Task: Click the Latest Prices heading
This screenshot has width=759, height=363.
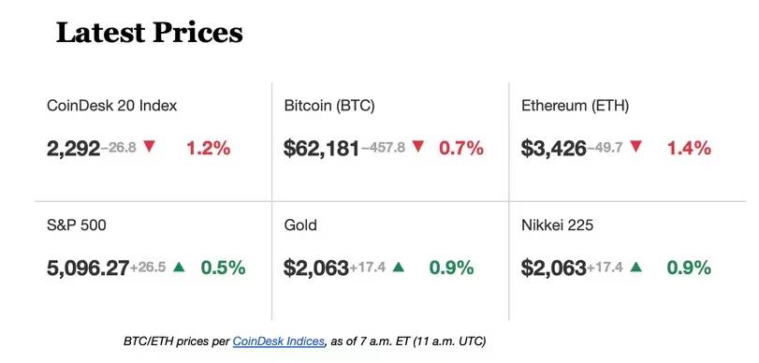Action: [x=150, y=33]
